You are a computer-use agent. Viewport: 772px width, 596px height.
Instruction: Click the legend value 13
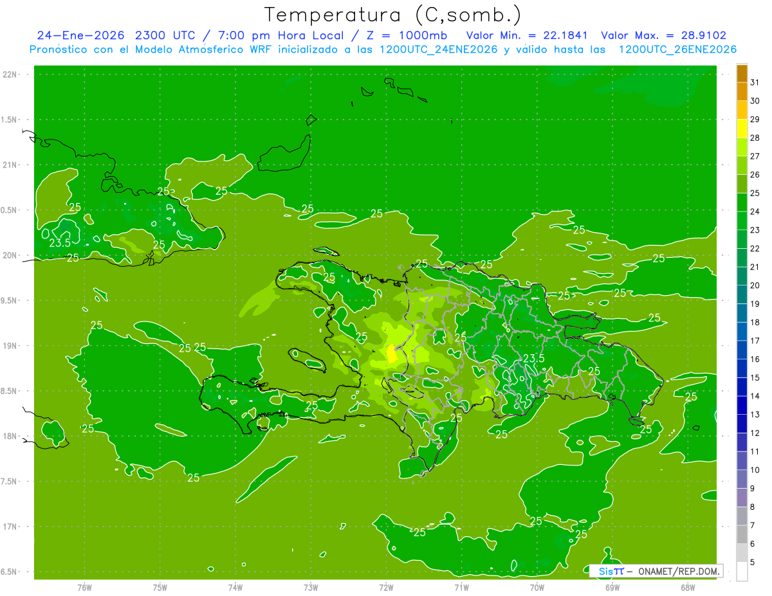click(x=755, y=414)
